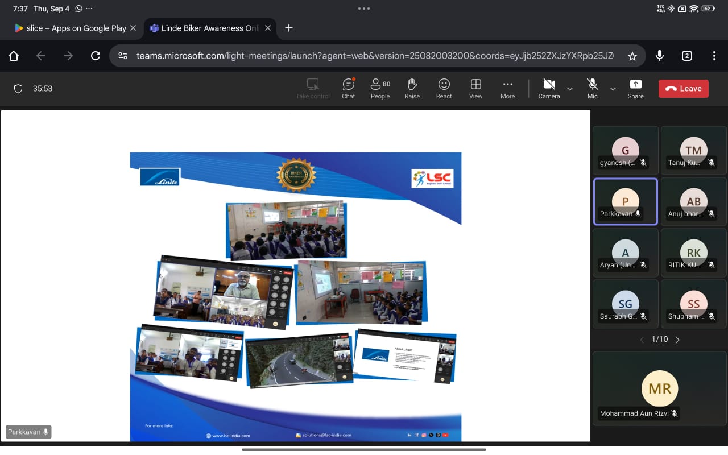
Task: Click the browser home icon
Action: click(14, 56)
